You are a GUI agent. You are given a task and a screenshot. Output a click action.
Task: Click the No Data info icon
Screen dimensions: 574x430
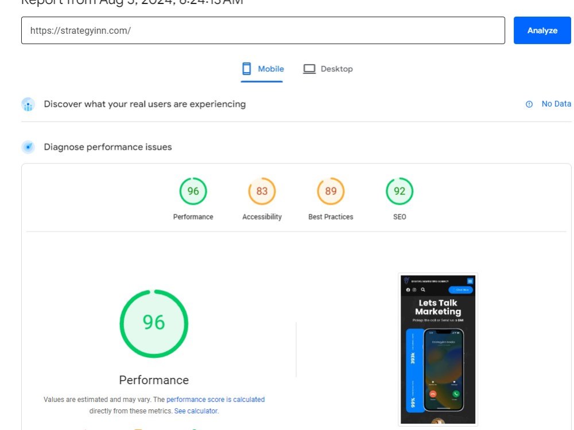tap(529, 104)
